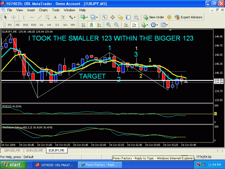Select the cursor arrow tool
225x169 pixels.
(5, 17)
